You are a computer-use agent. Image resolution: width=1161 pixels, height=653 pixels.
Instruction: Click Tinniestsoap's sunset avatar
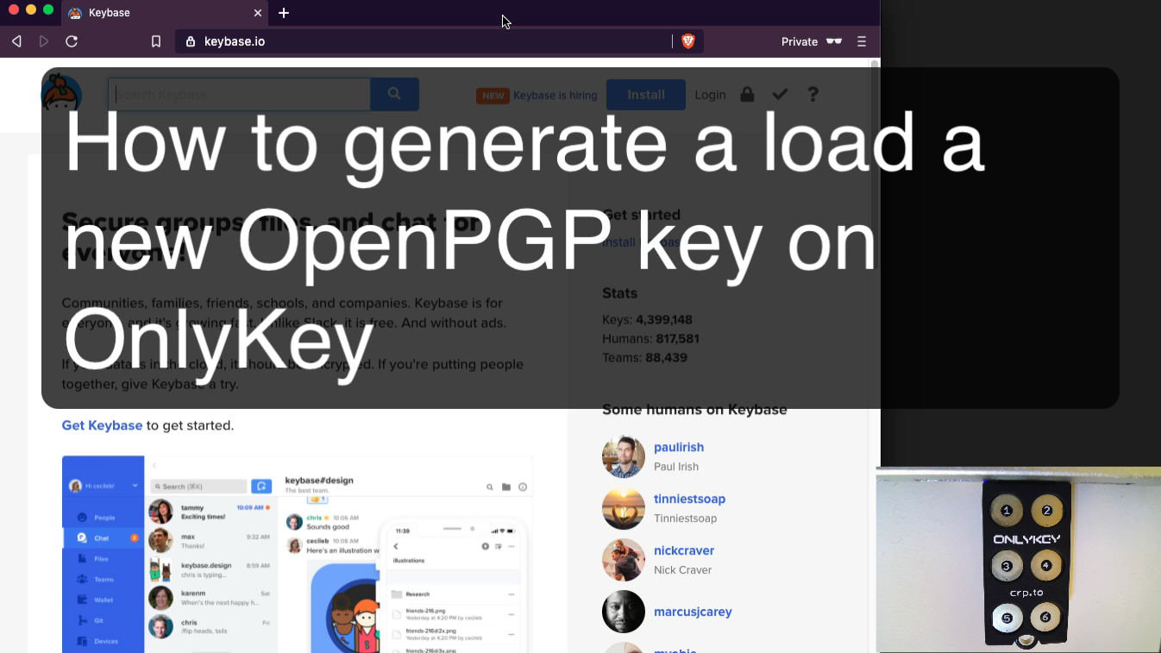point(624,508)
